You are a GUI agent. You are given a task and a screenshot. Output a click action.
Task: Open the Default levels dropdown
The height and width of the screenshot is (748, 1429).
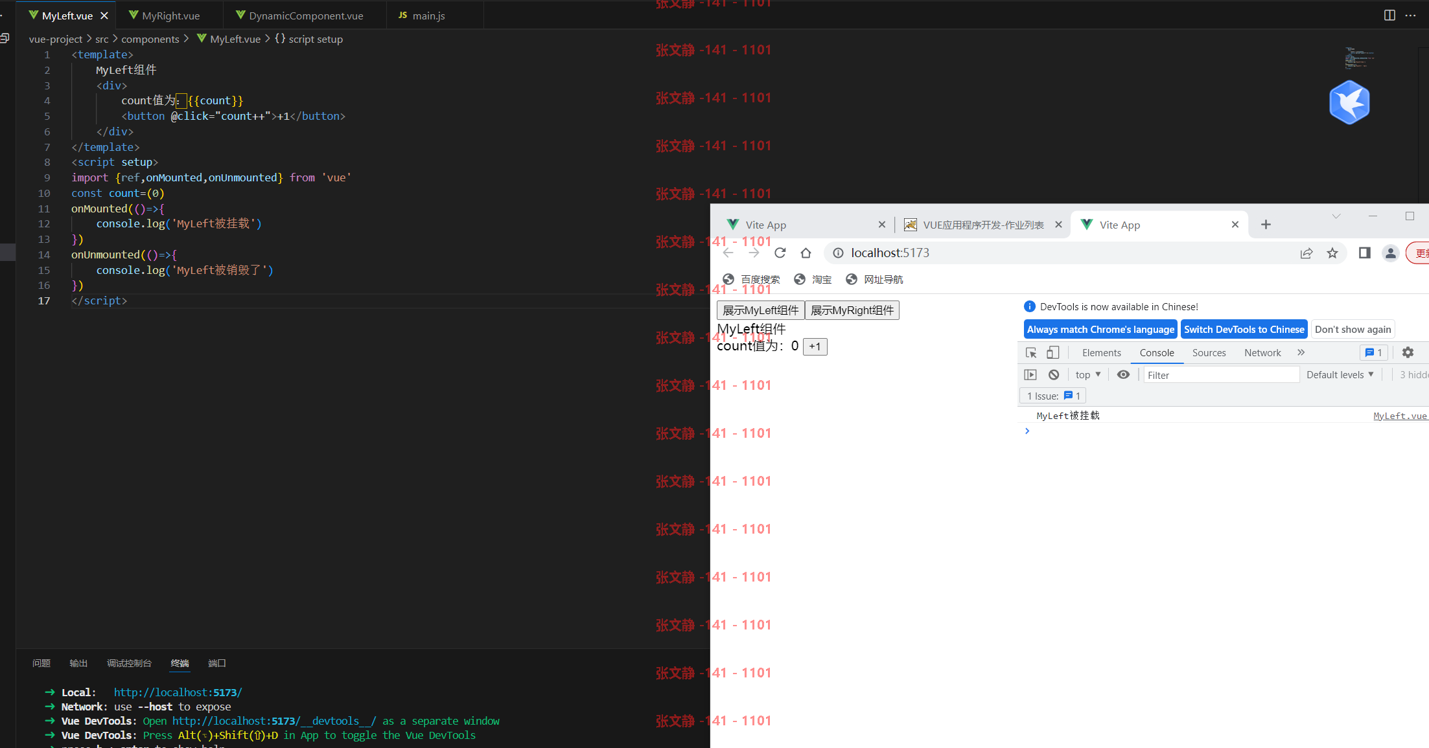click(x=1340, y=374)
